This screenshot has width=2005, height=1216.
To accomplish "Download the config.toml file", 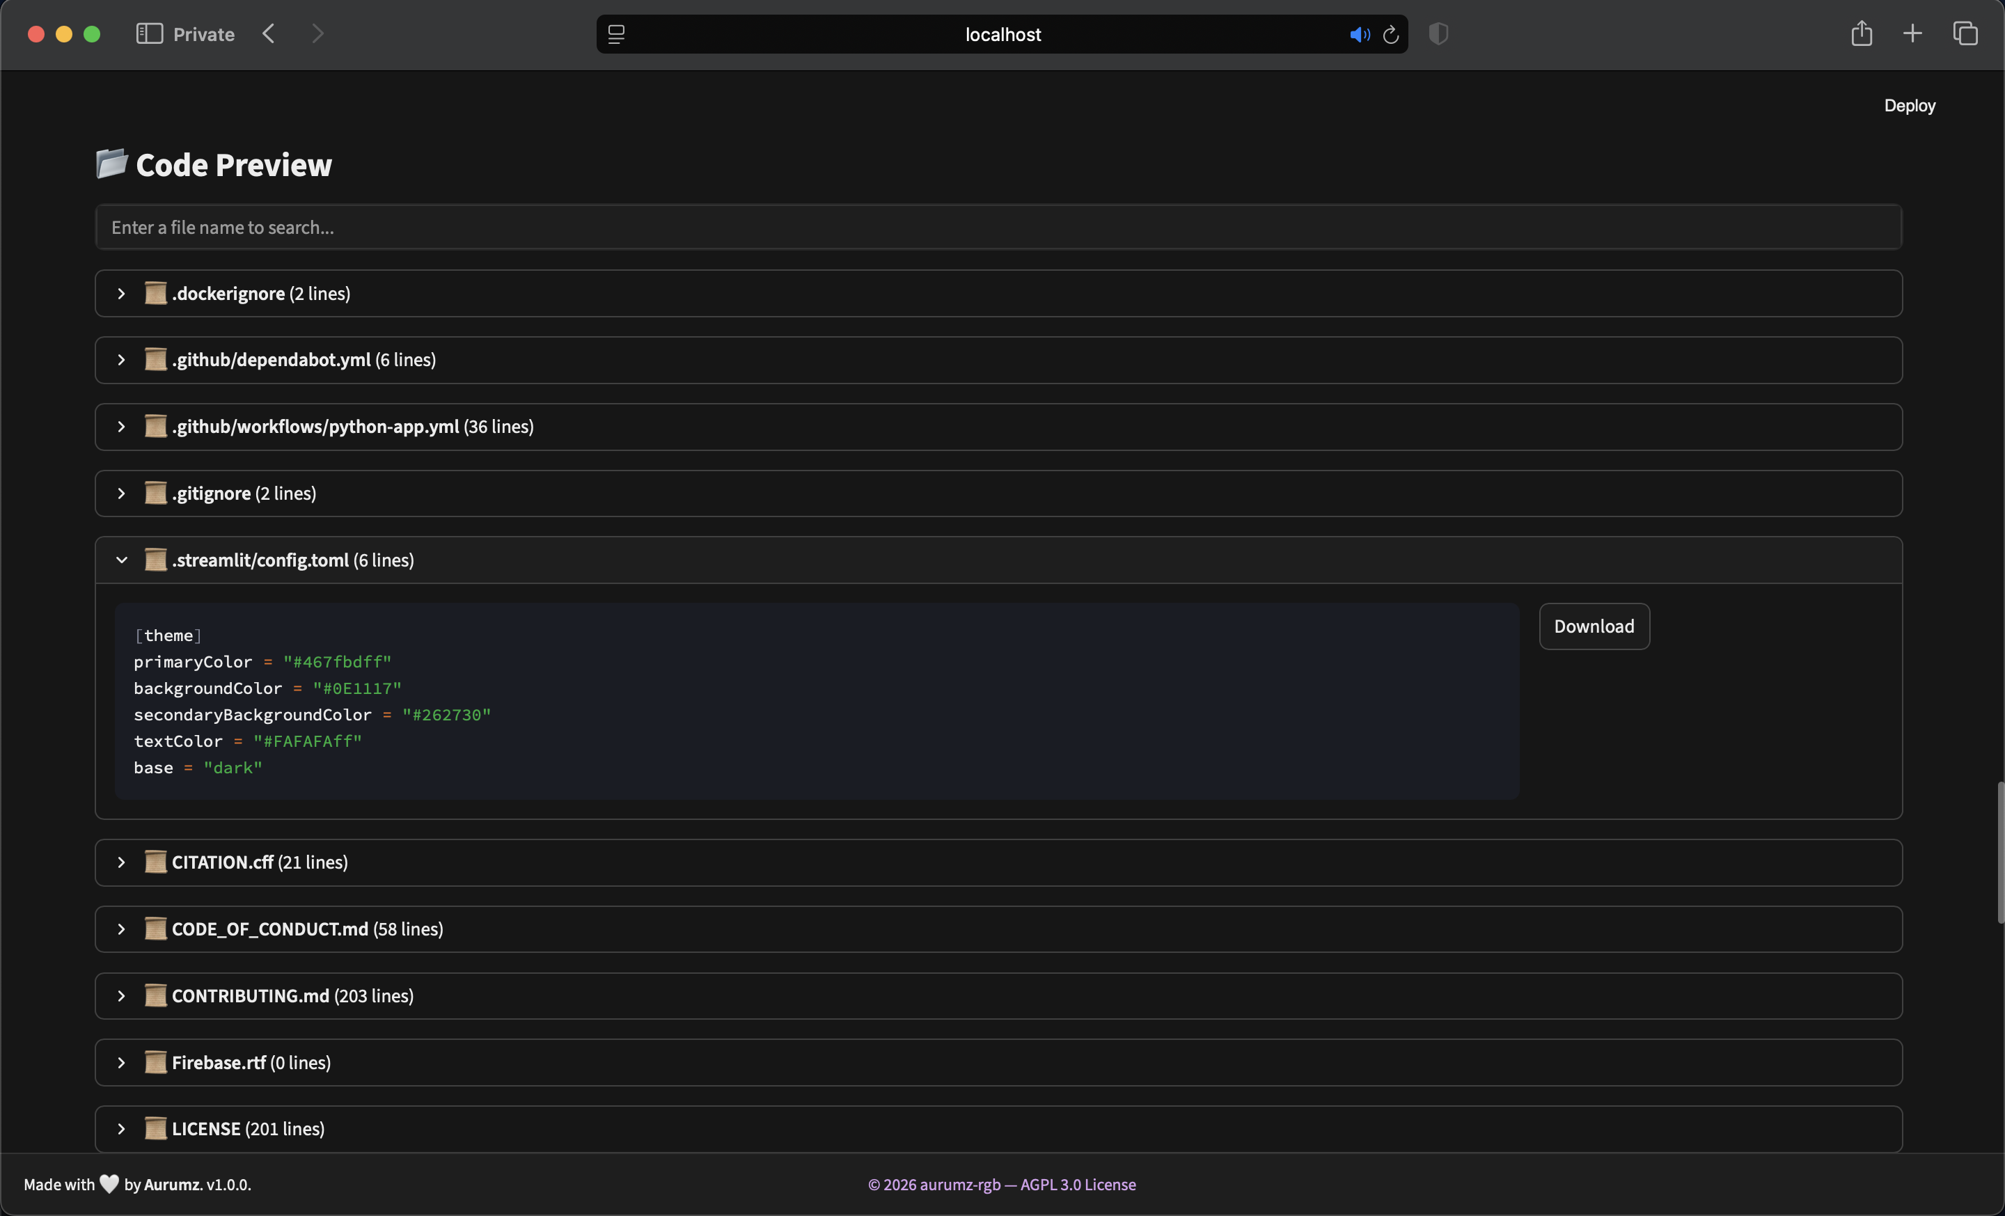I will pyautogui.click(x=1594, y=626).
